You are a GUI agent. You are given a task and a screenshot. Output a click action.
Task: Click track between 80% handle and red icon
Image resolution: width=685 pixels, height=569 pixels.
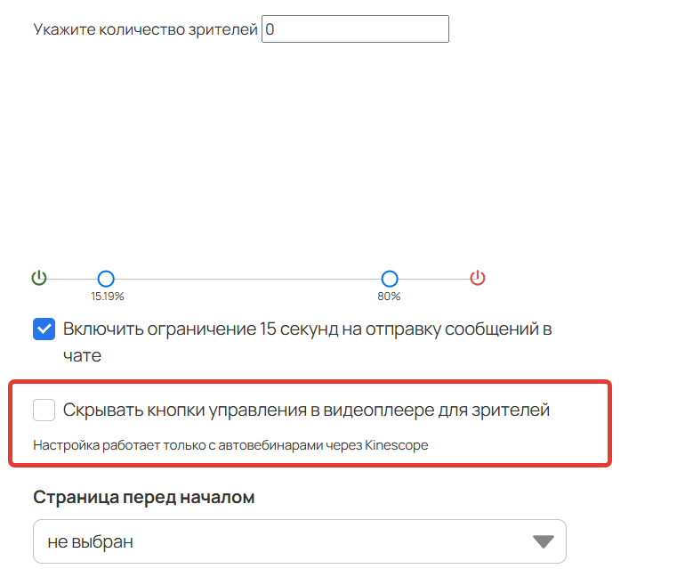click(x=434, y=279)
